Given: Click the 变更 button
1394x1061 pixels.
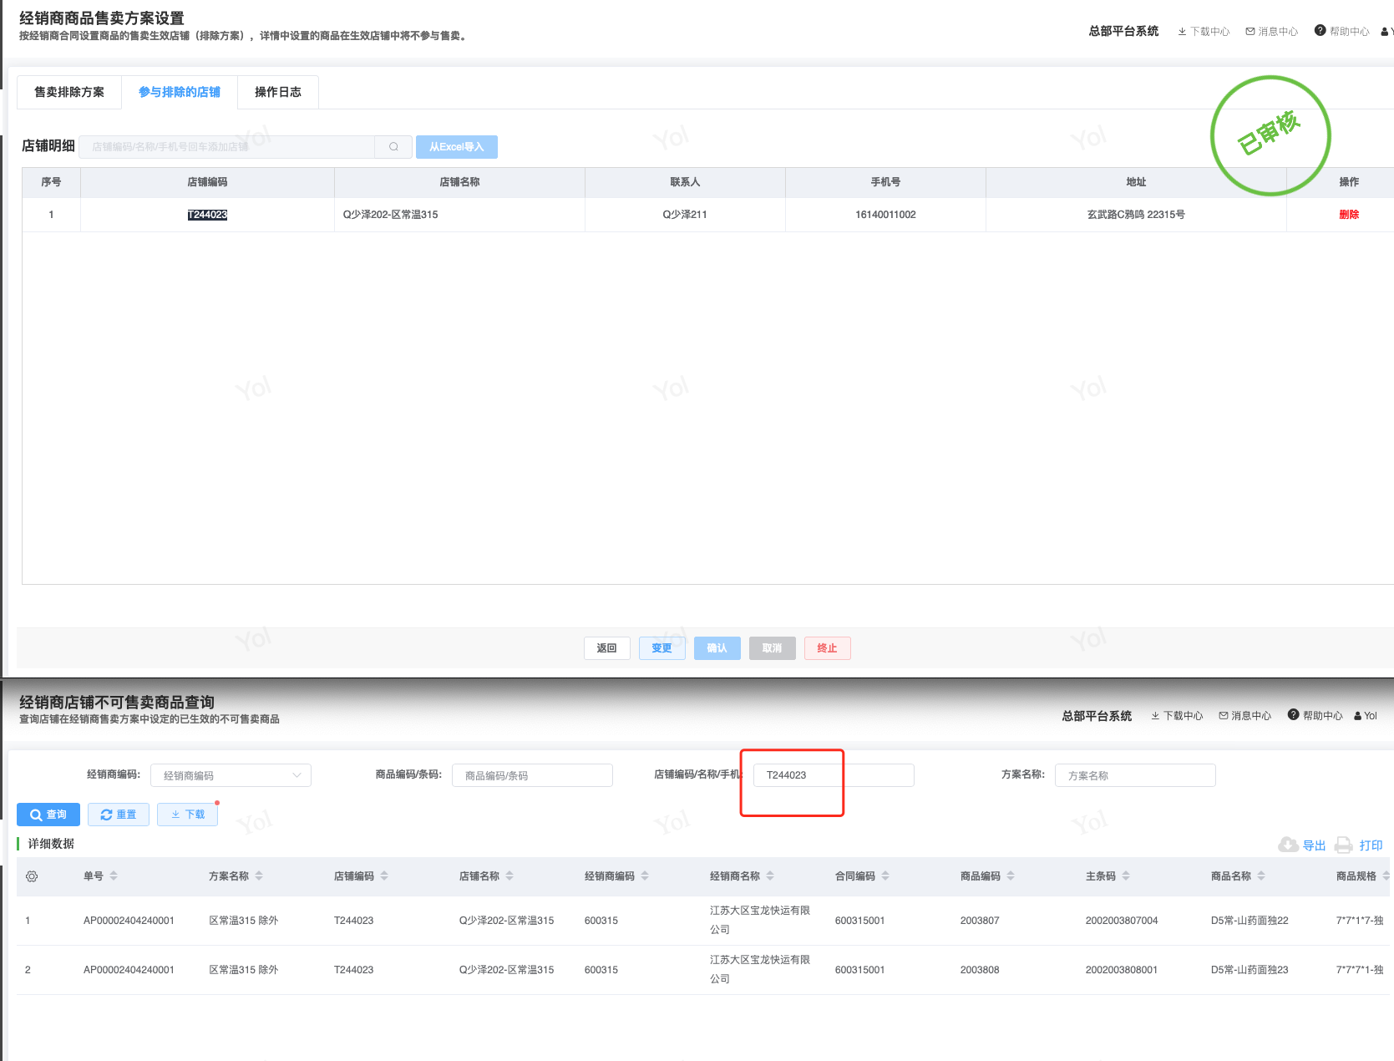Looking at the screenshot, I should [x=662, y=648].
